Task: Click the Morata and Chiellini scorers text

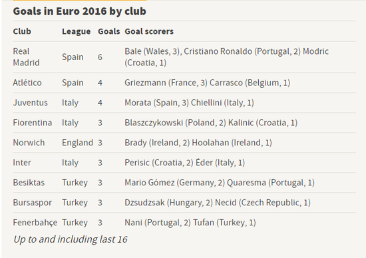Action: (x=189, y=103)
